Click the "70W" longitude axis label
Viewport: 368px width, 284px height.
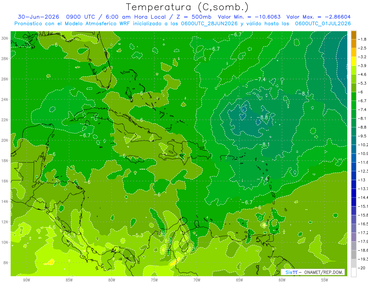(x=197, y=280)
